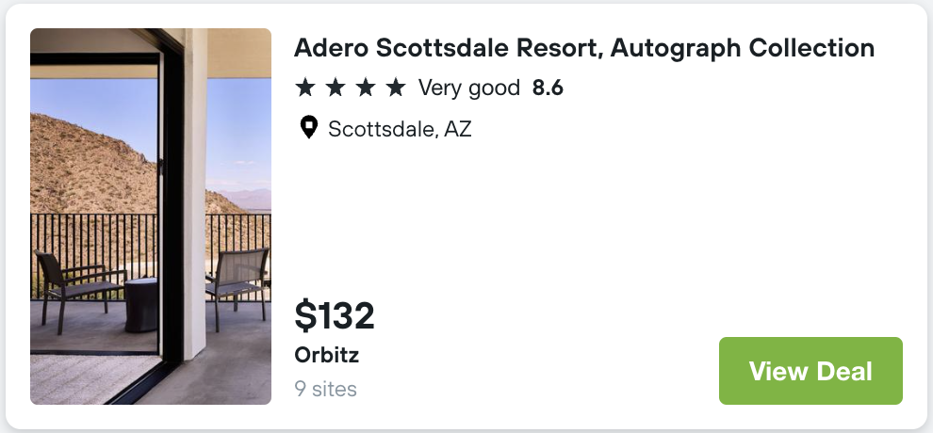Viewport: 933px width, 433px height.
Task: Click the 'Very good' rating label
Action: tap(468, 88)
